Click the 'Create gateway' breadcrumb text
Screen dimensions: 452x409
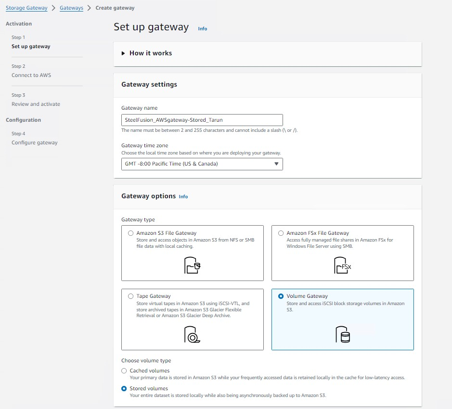(115, 8)
